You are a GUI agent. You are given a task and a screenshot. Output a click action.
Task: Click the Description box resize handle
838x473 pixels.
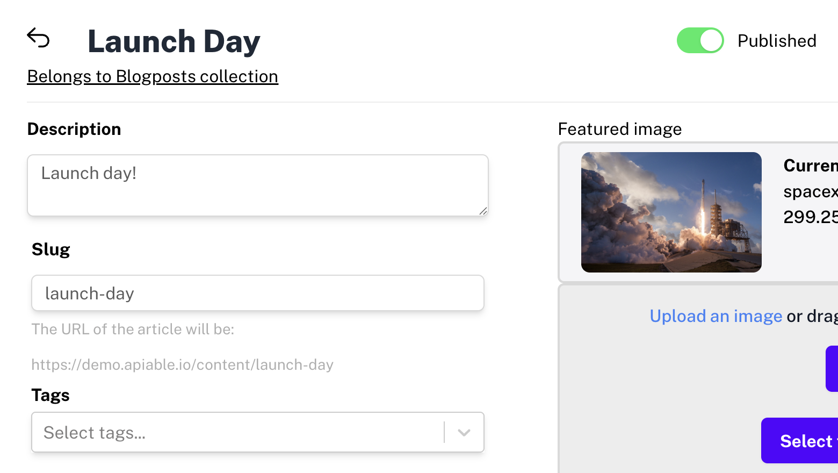pos(483,211)
